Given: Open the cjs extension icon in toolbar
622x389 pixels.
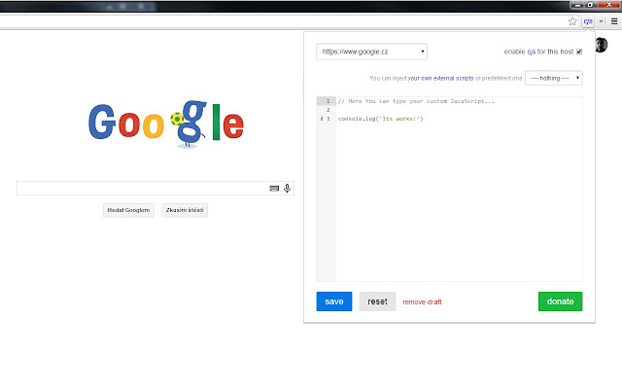Looking at the screenshot, I should point(588,21).
